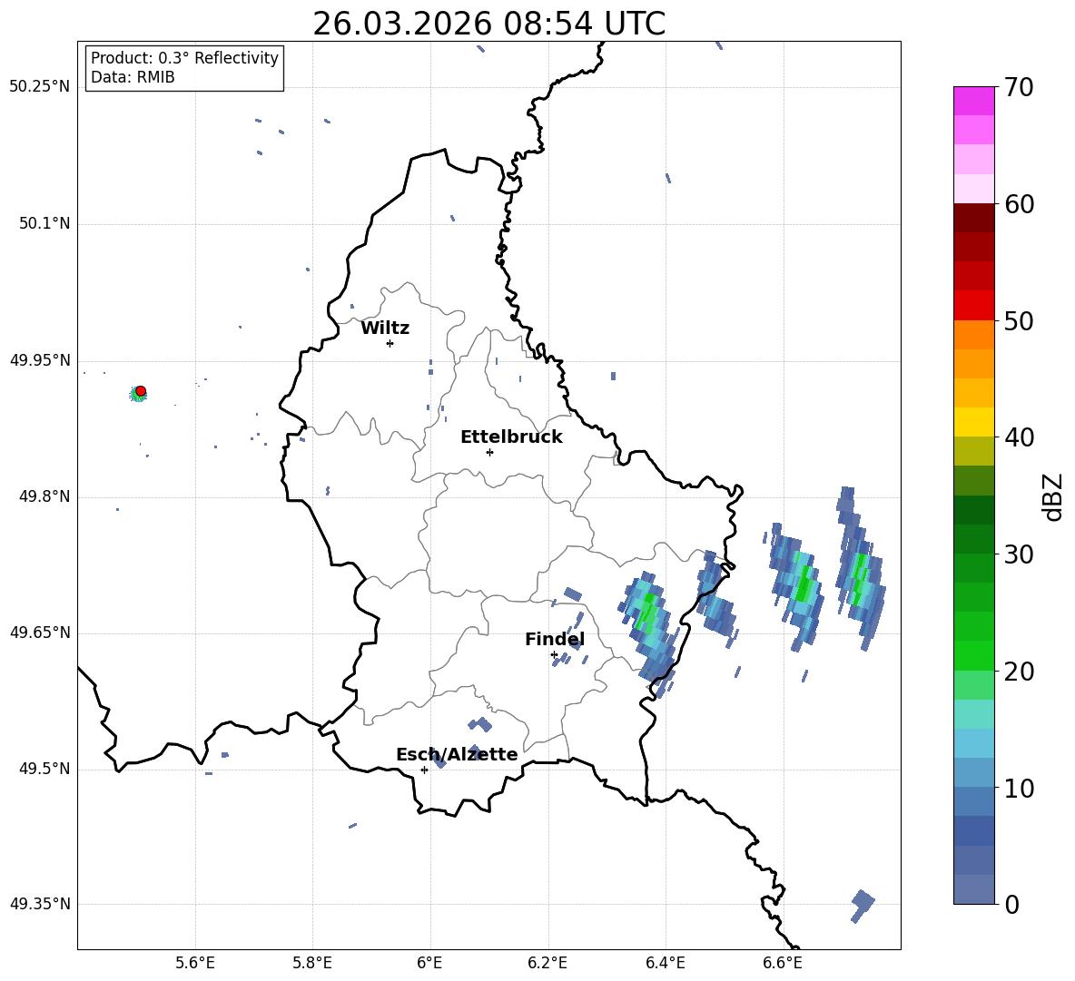Click the 49.65°N latitude label
Viewport: 1075px width, 981px height.
[40, 633]
